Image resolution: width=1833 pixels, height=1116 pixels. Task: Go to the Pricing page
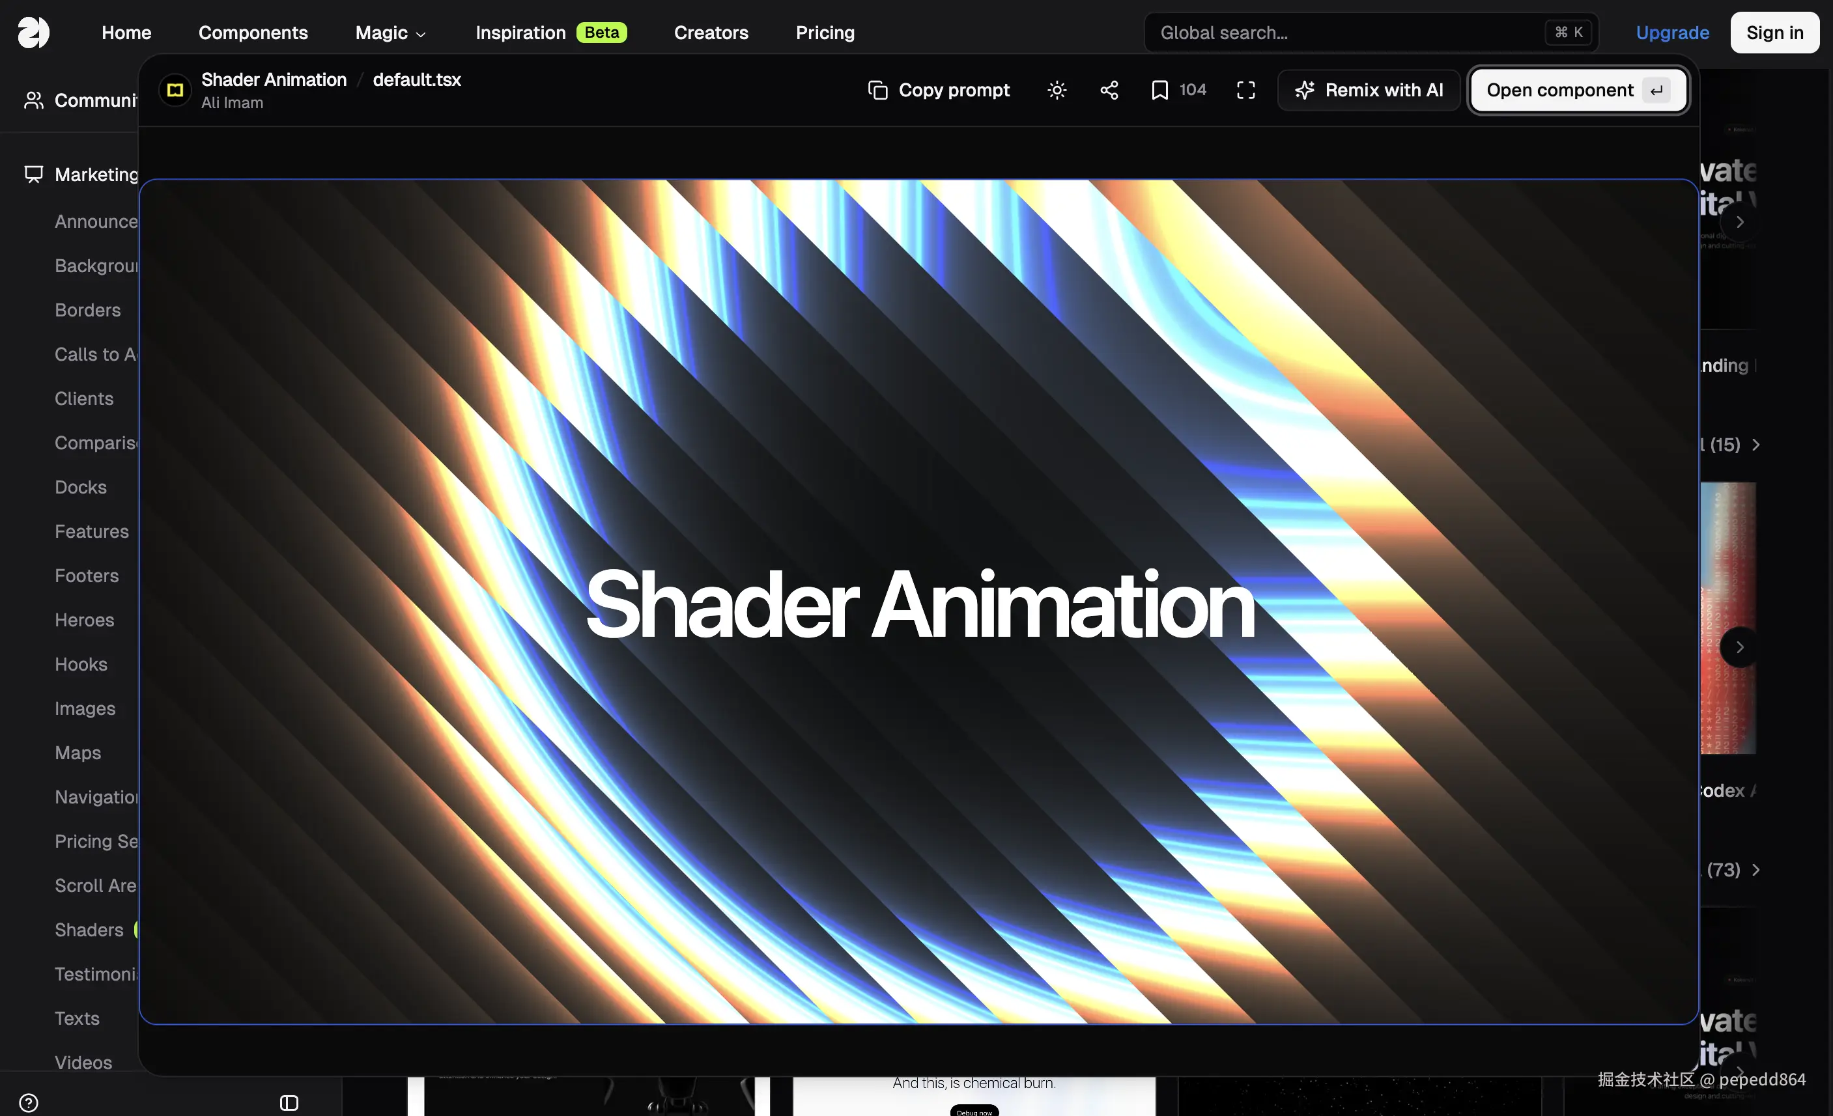[825, 33]
